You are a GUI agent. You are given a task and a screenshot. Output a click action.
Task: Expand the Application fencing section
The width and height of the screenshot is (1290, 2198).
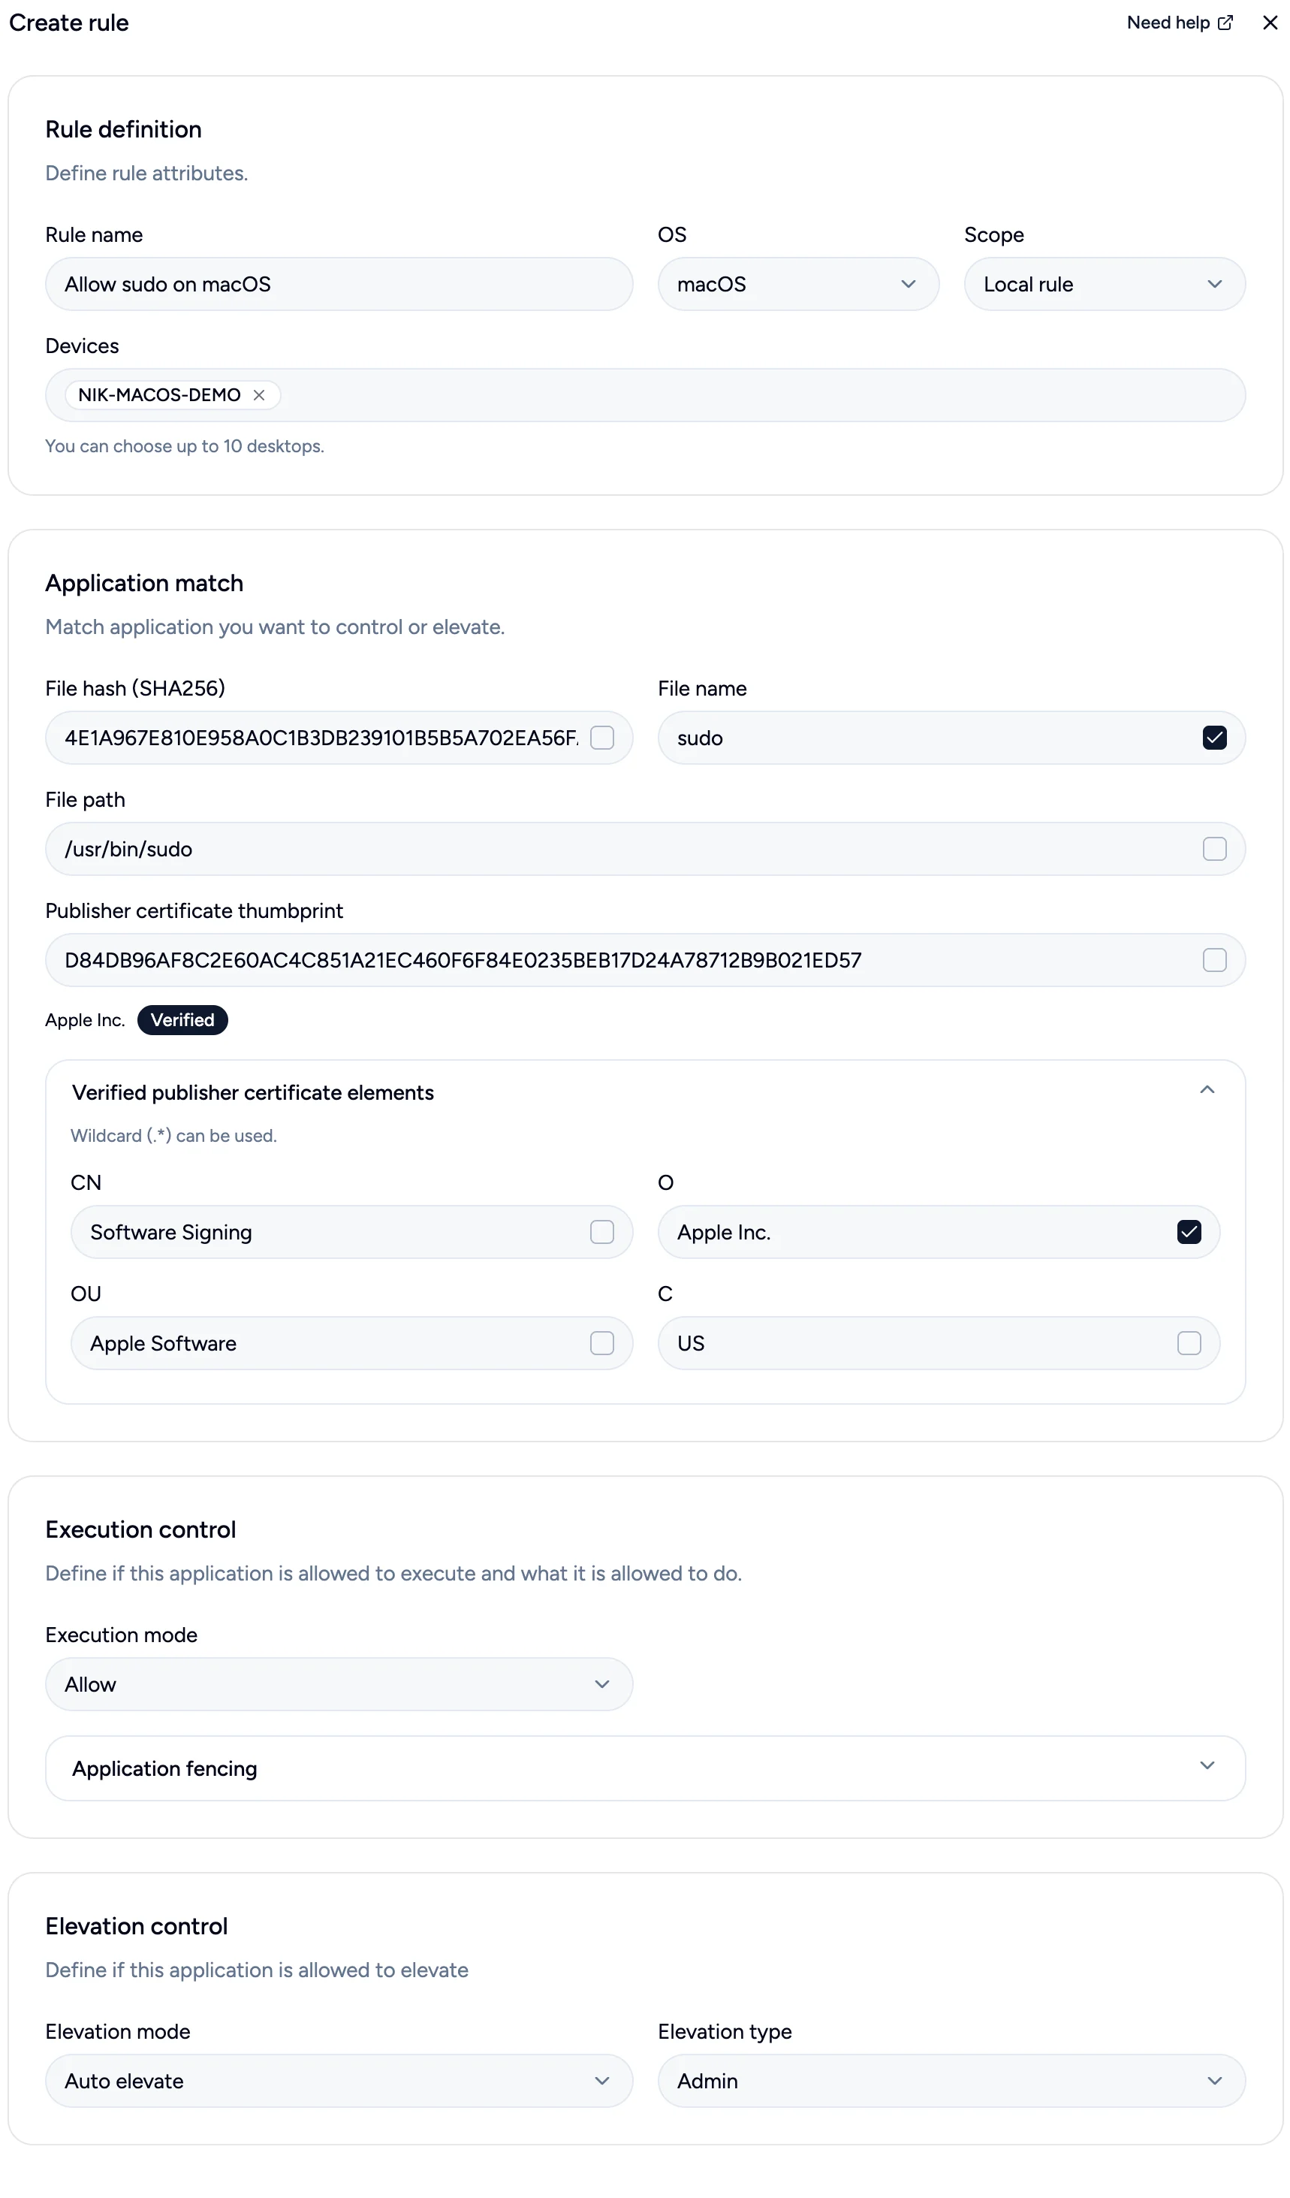point(645,1769)
